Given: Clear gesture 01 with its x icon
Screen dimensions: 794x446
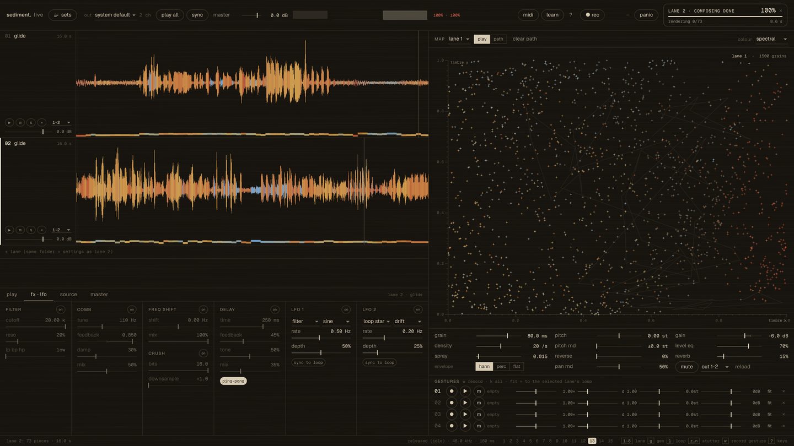Looking at the screenshot, I should 784,391.
